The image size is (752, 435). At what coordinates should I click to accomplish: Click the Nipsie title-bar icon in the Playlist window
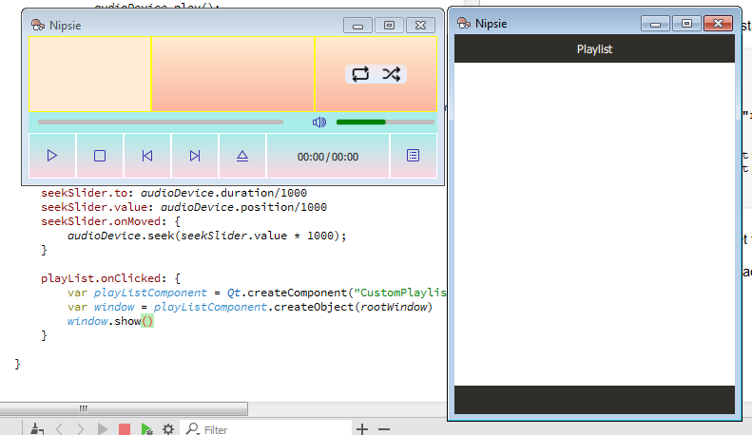tap(464, 23)
